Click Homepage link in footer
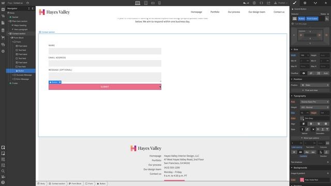The image size is (331, 186). [155, 156]
